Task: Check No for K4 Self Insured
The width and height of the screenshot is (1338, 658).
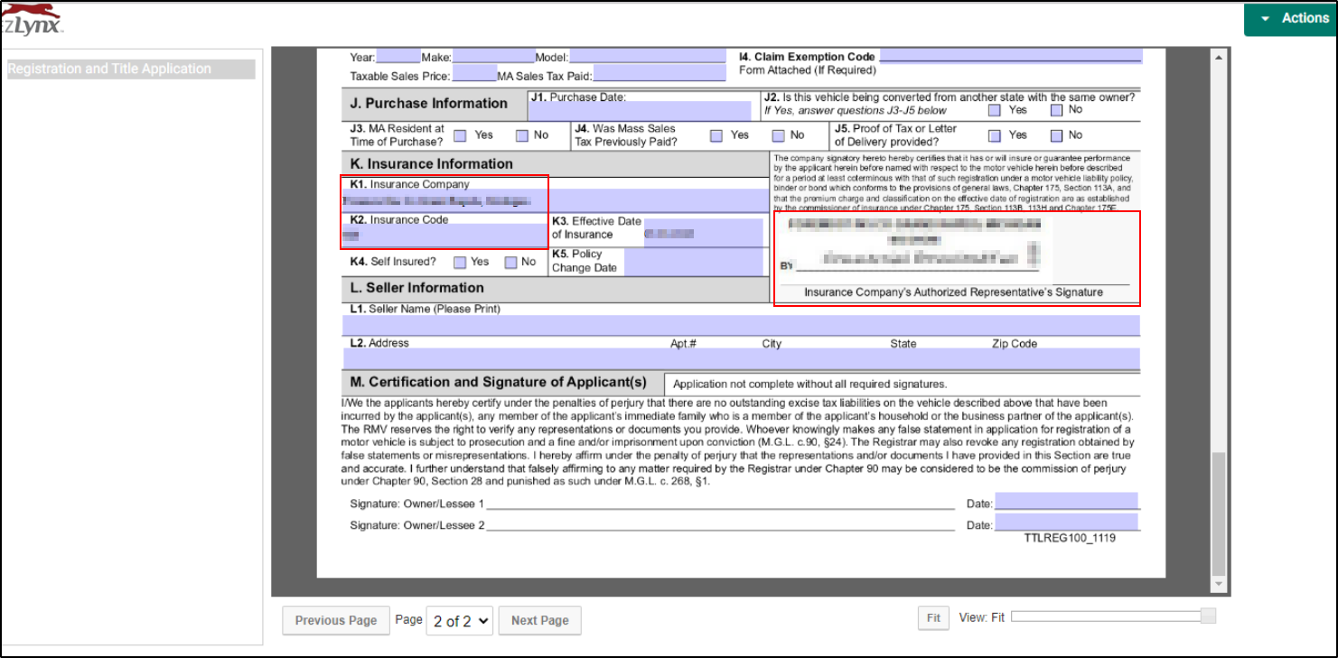Action: coord(510,263)
